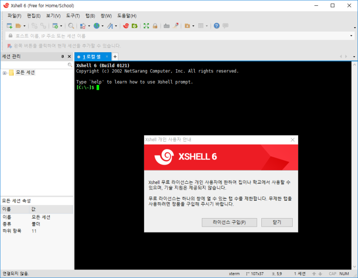The image size is (358, 278).
Task: Open the dropdown arrow beside the Open folder icon
Action: pos(25,26)
